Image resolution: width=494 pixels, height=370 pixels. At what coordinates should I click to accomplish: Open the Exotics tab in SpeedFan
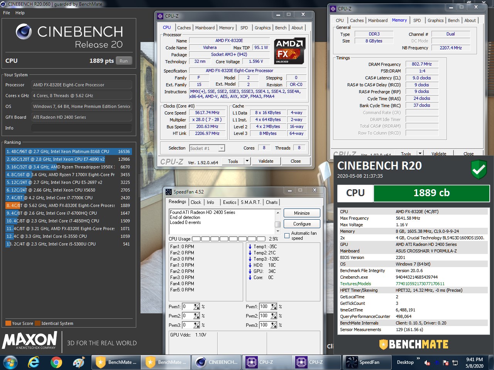[230, 202]
